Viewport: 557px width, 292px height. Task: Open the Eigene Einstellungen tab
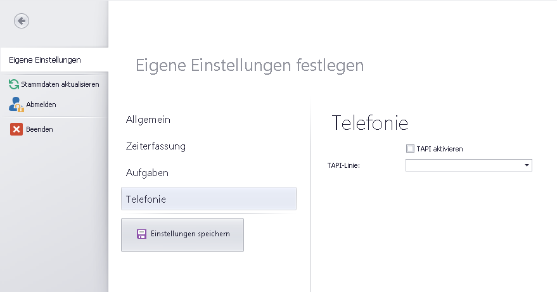point(45,60)
